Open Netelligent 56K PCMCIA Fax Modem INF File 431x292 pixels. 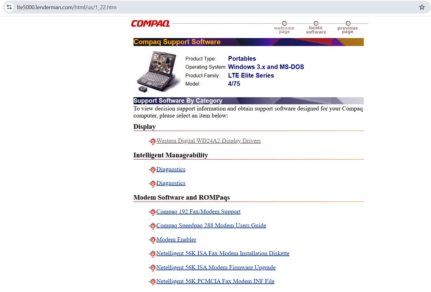pos(215,281)
